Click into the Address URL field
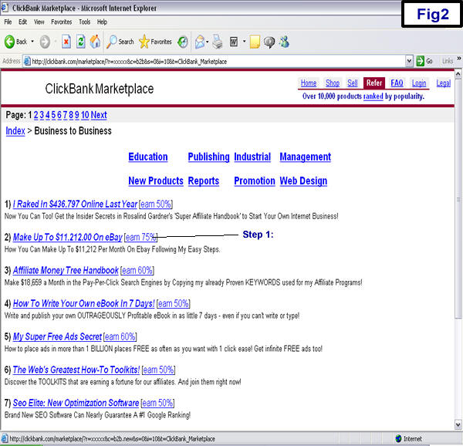 218,62
